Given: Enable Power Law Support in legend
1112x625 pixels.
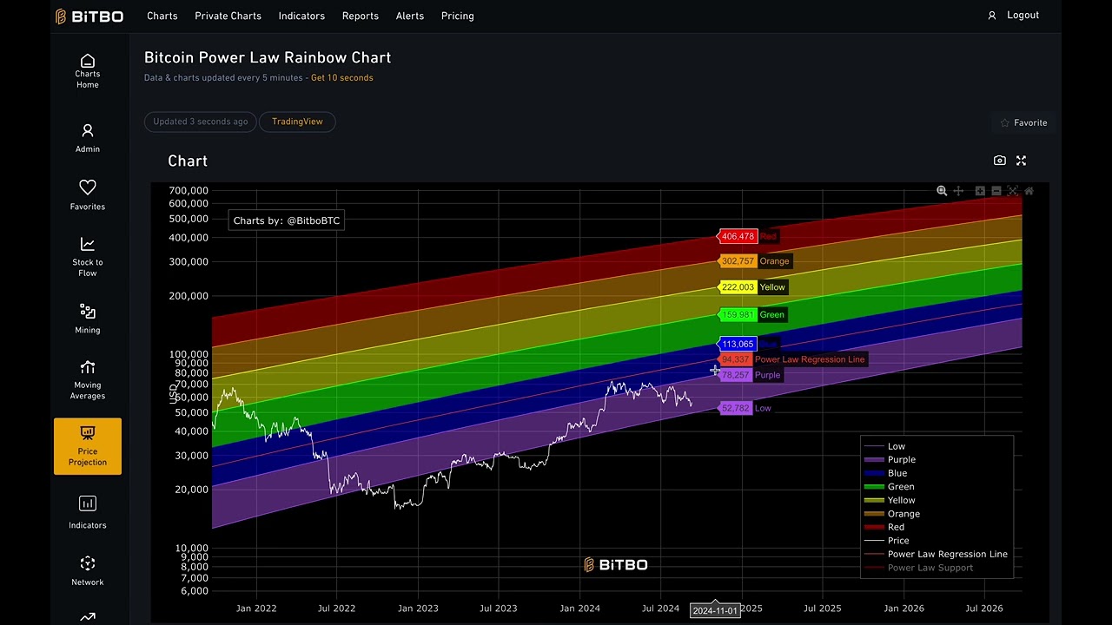Looking at the screenshot, I should (918, 568).
